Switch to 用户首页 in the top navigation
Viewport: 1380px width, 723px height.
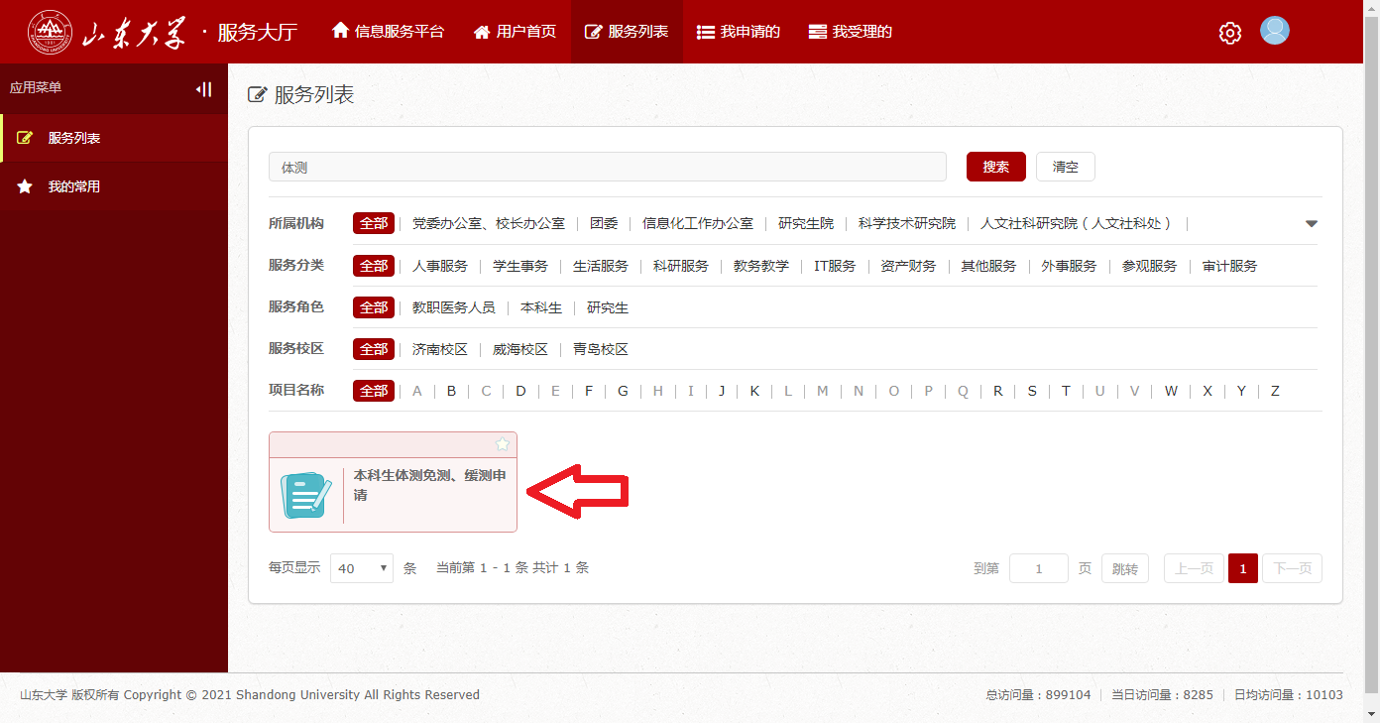515,32
